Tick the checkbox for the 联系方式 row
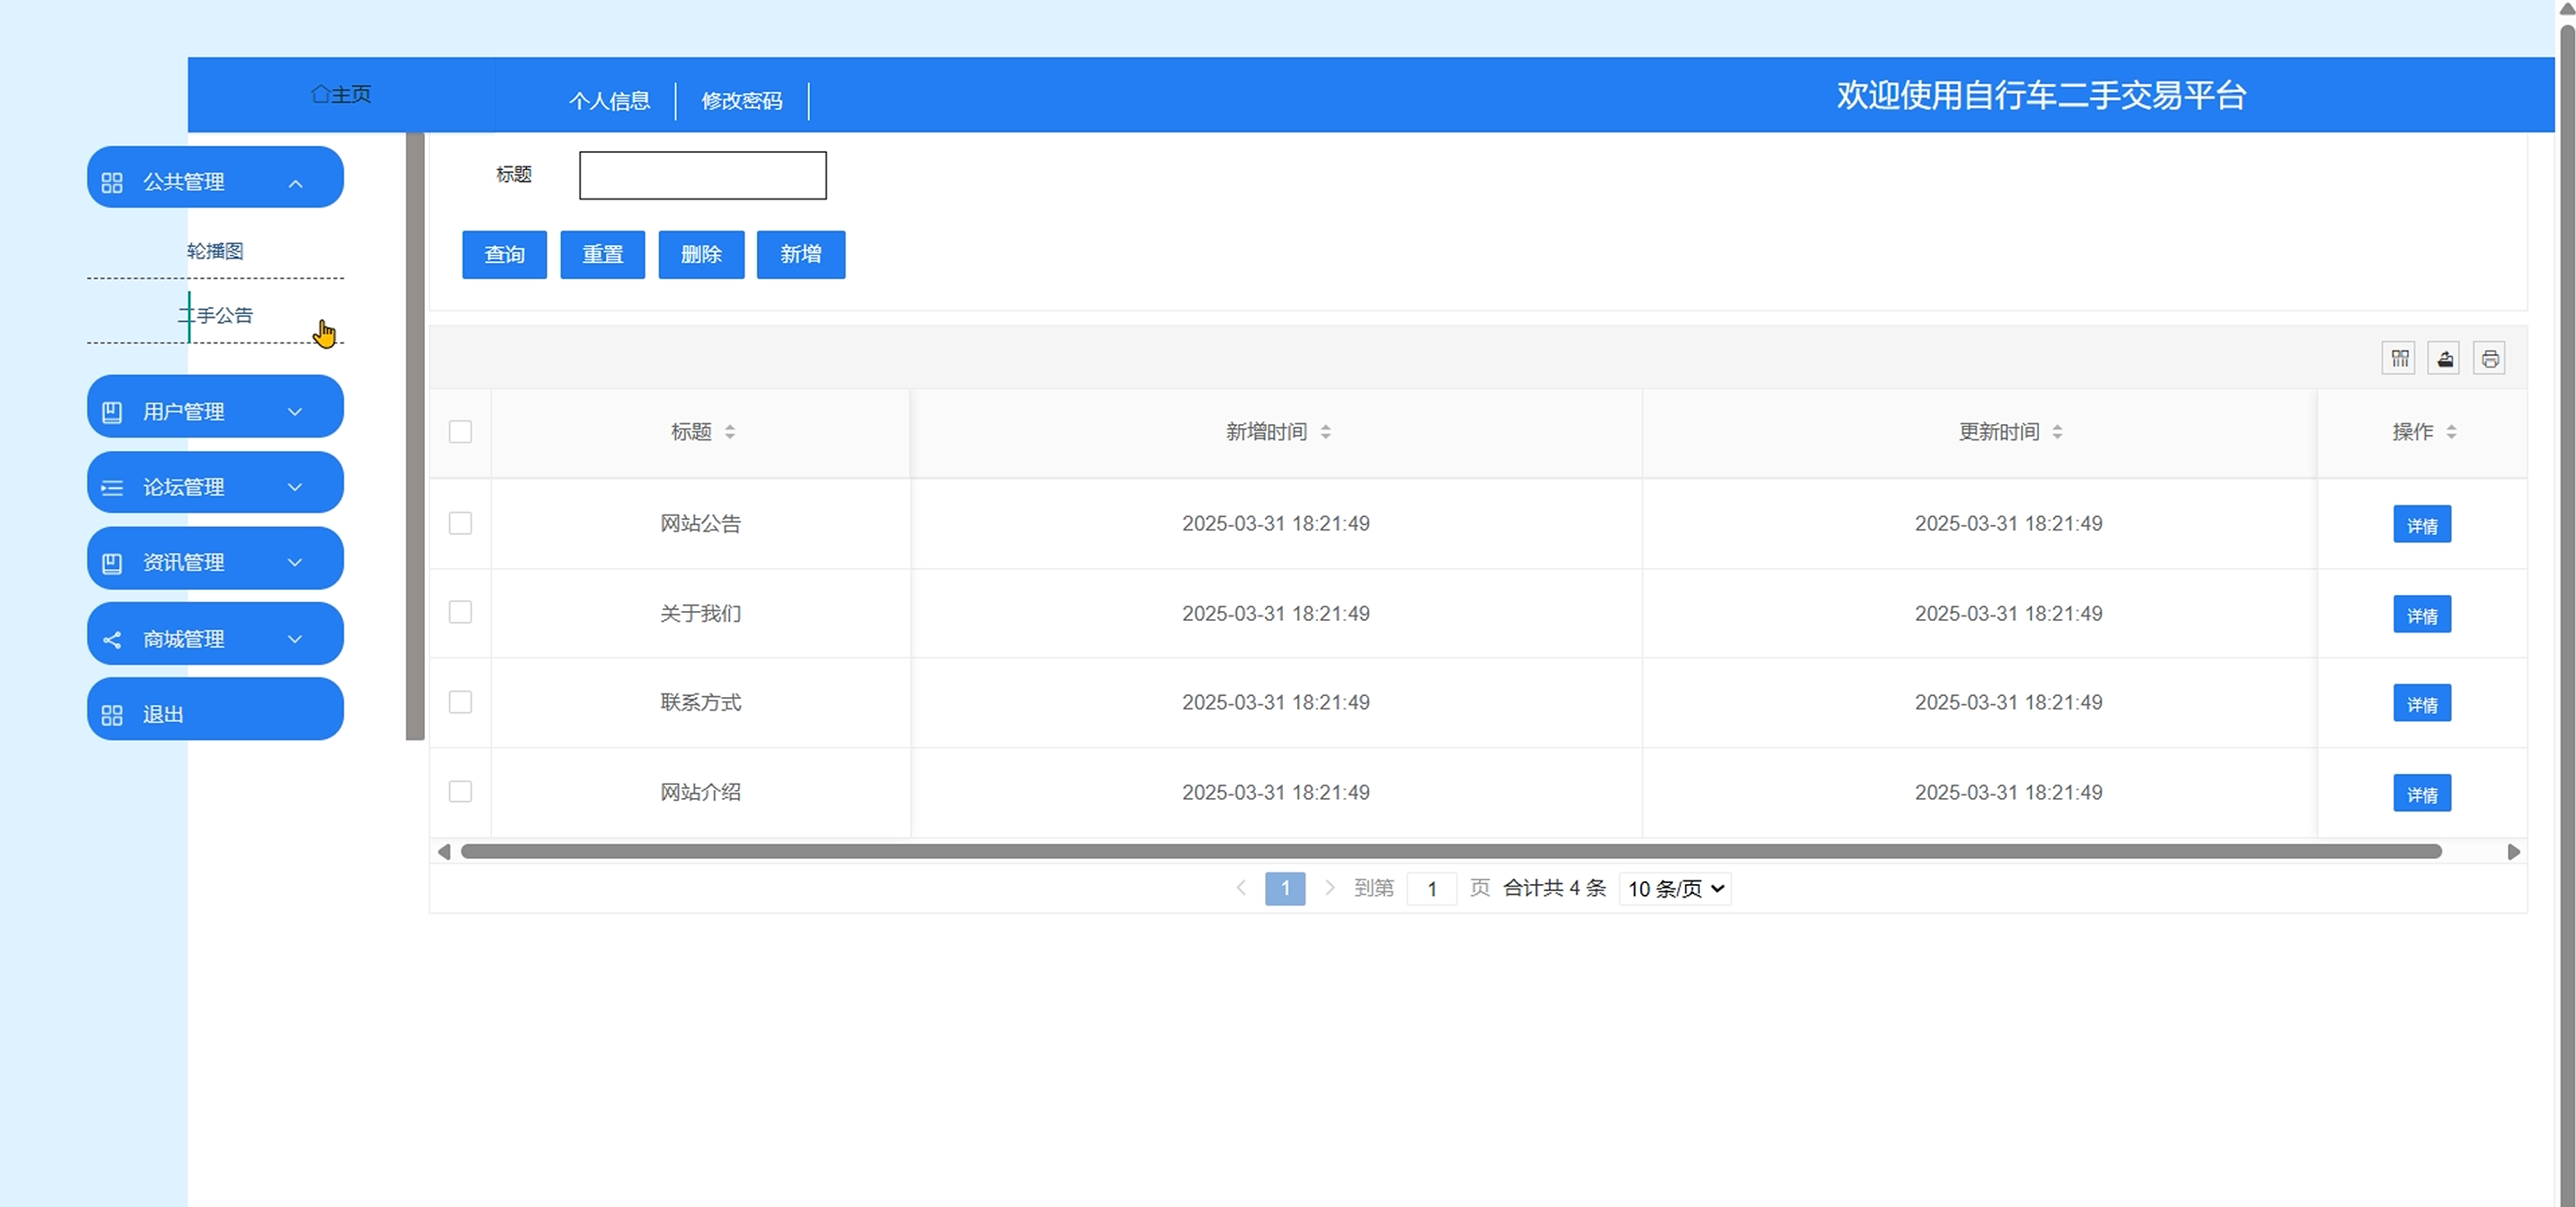The width and height of the screenshot is (2576, 1207). pyautogui.click(x=460, y=702)
